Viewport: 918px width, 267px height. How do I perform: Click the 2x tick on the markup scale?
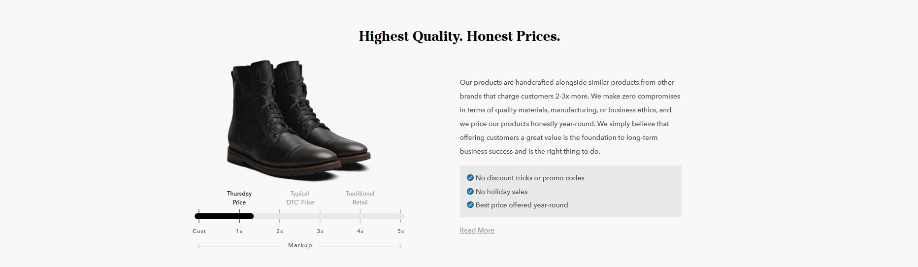[280, 231]
